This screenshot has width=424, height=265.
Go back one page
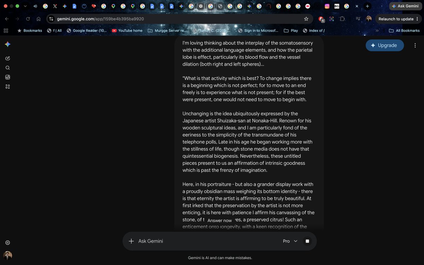(x=7, y=19)
